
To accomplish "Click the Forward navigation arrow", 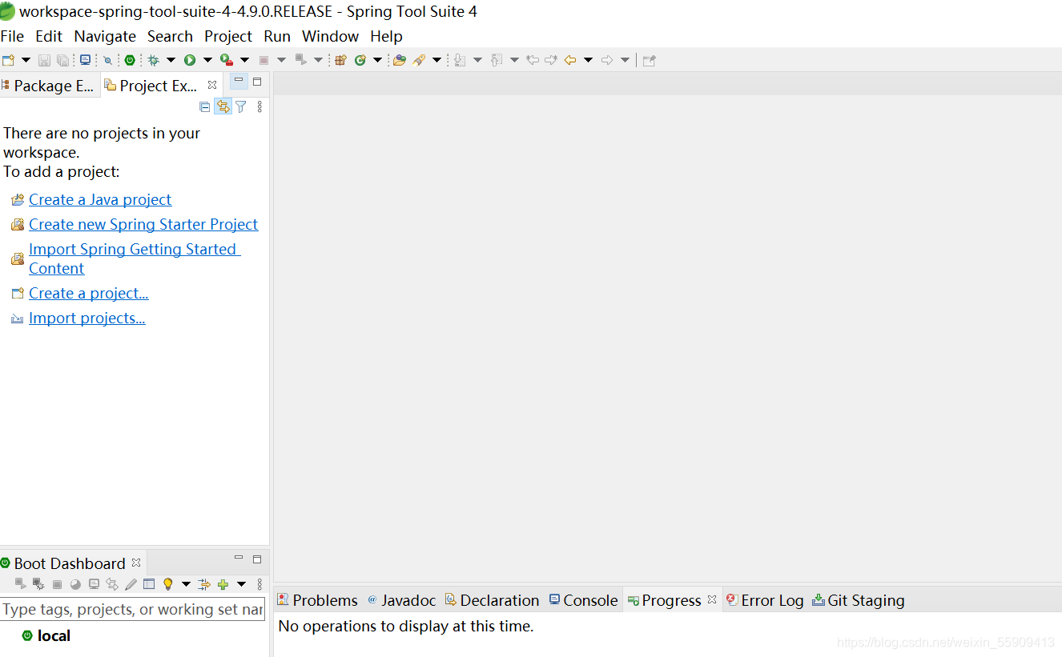I will point(607,60).
